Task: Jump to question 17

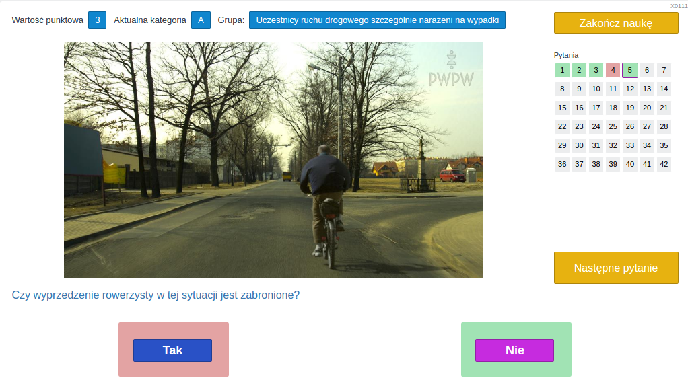Action: (596, 108)
